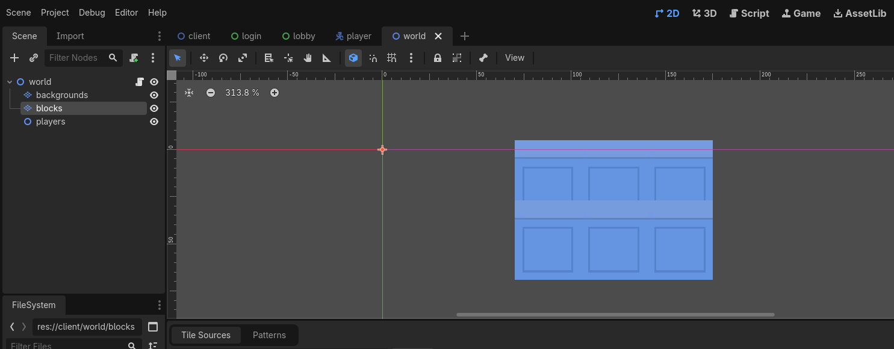894x349 pixels.
Task: Open the Patterns tab
Action: 269,335
